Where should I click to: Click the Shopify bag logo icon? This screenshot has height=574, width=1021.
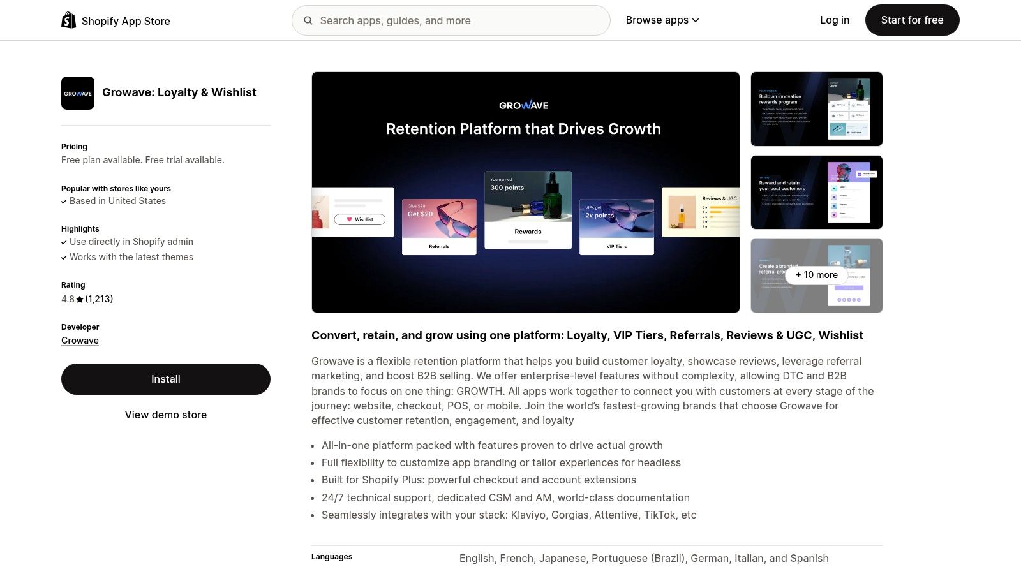click(x=68, y=20)
